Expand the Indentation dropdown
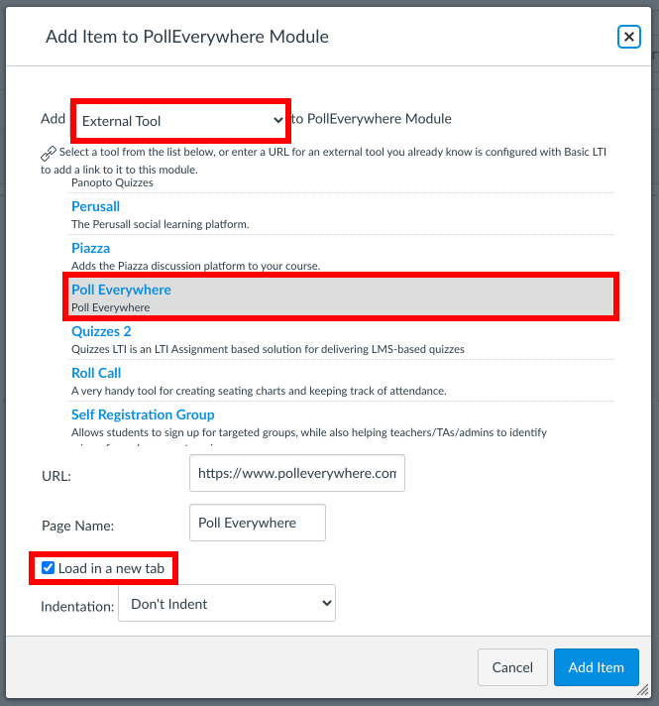 227,603
